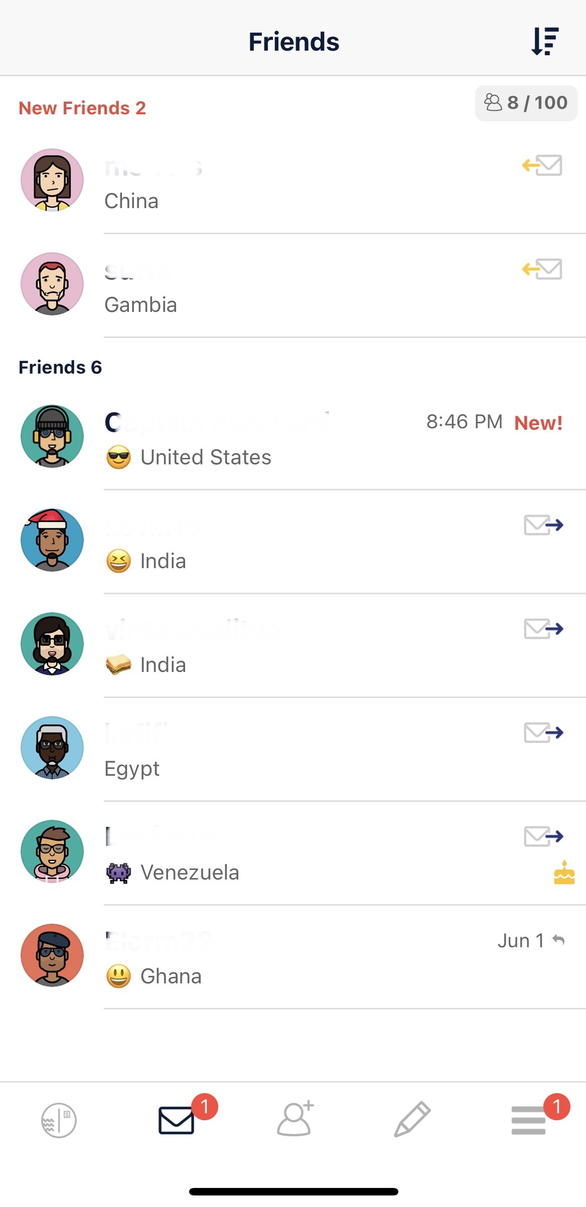Open the Santa hat avatar from India
Screen dimensions: 586x1207
[52, 540]
